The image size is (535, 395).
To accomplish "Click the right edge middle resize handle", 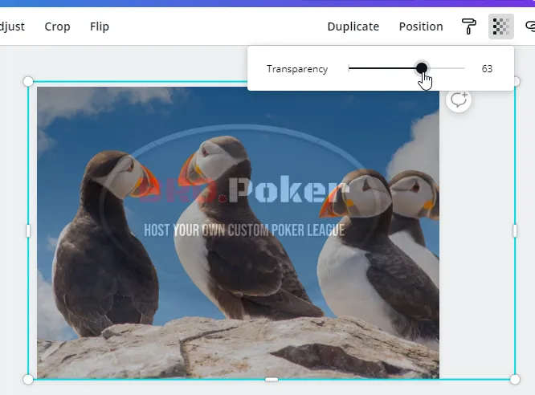I will pos(515,231).
